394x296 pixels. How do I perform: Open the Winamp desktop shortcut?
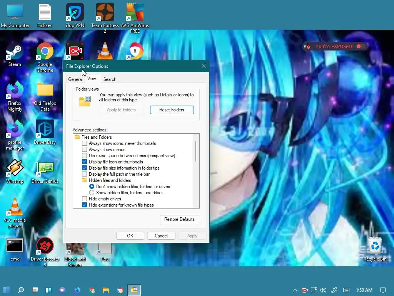pyautogui.click(x=15, y=172)
